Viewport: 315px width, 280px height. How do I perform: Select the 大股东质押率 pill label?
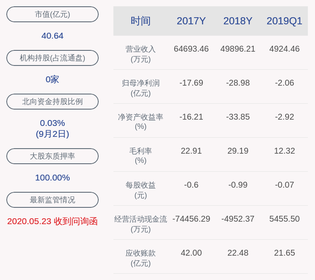[52, 156]
